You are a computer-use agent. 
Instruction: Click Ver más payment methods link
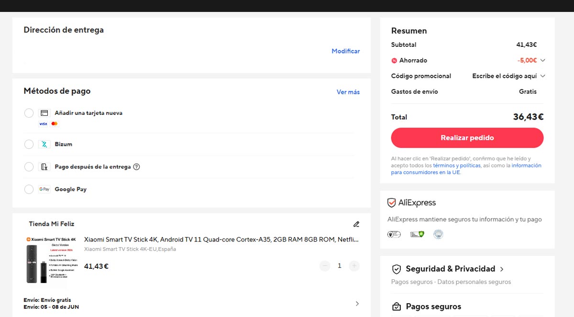coord(348,92)
